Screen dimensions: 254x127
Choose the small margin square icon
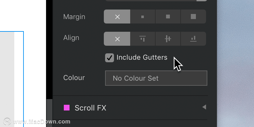click(x=143, y=17)
